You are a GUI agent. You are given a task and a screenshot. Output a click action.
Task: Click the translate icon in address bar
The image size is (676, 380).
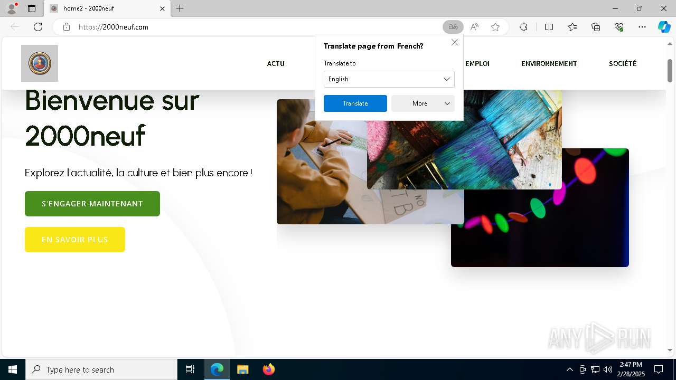453,27
